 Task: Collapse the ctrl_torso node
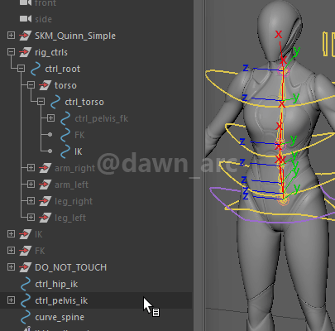coord(41,102)
